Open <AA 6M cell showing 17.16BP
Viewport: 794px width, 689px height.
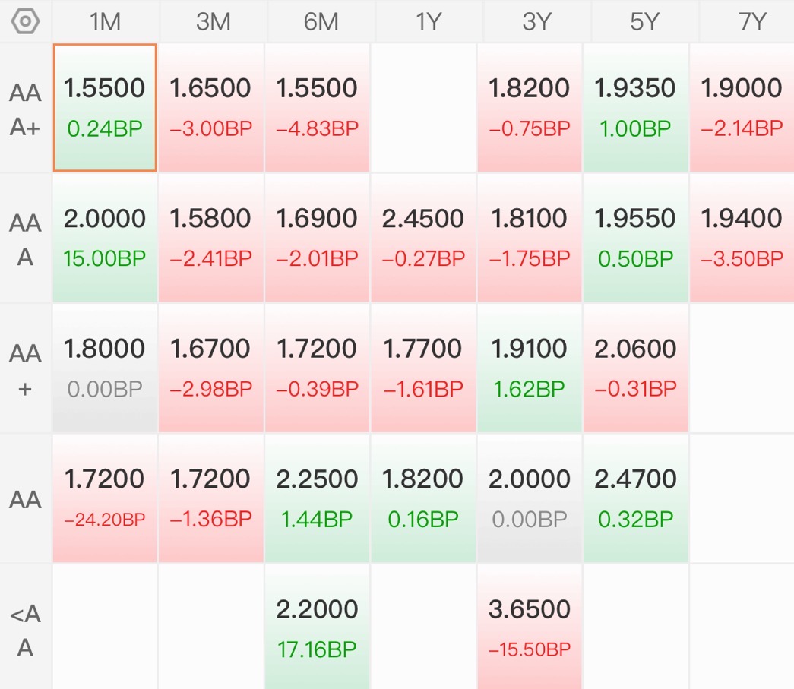tap(317, 627)
